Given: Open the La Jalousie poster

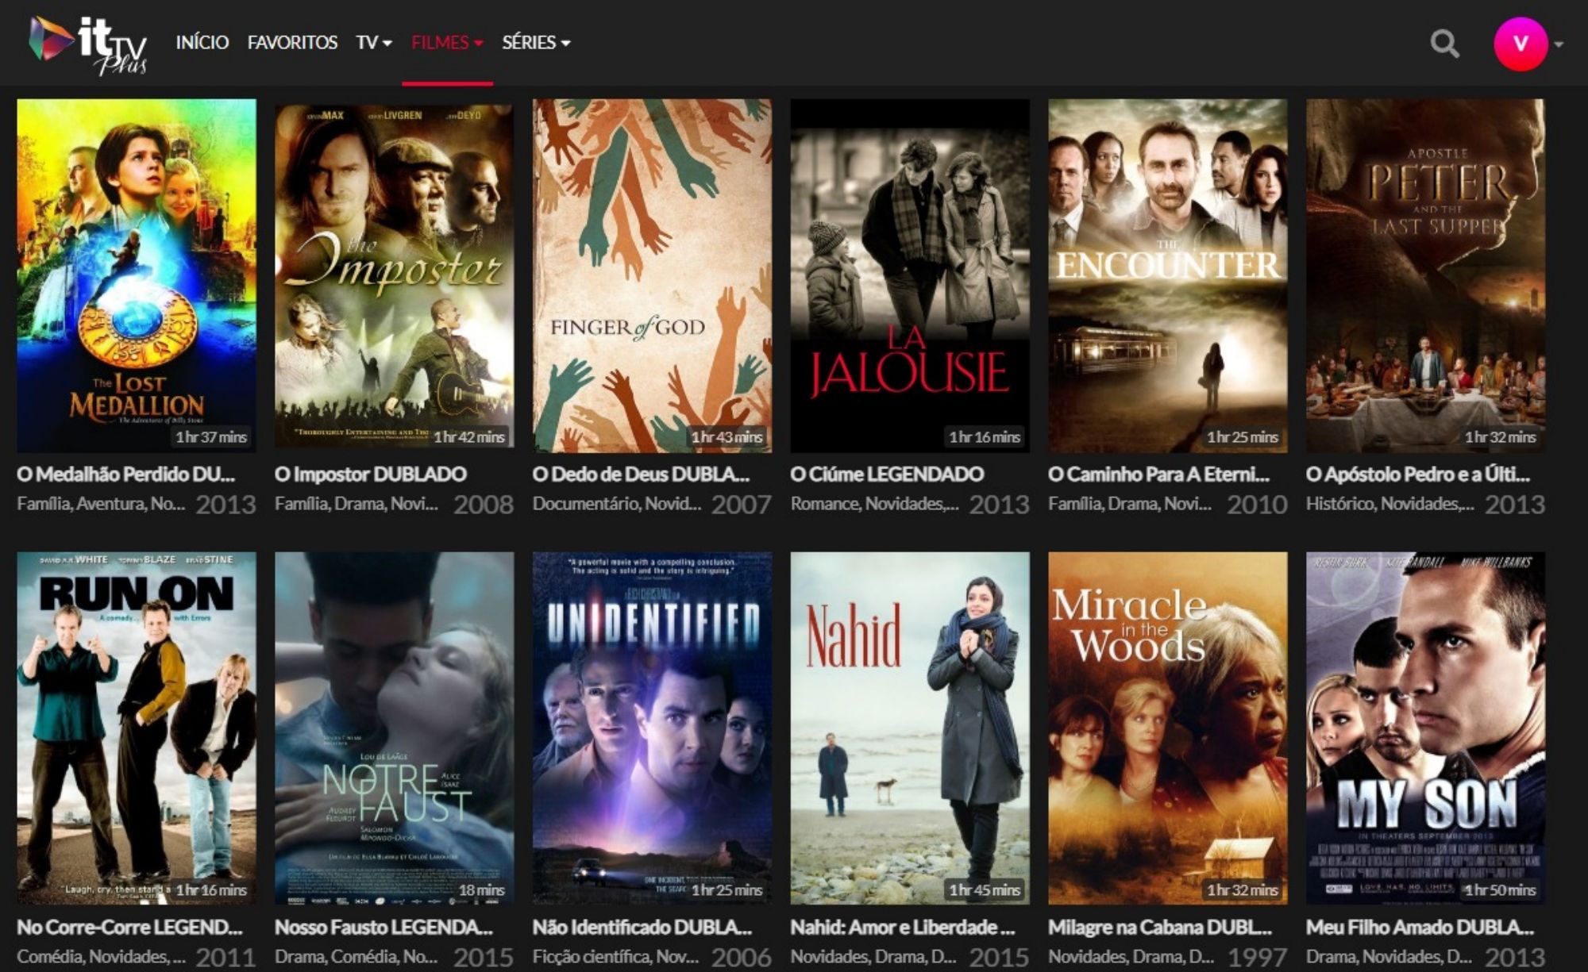Looking at the screenshot, I should pyautogui.click(x=910, y=275).
